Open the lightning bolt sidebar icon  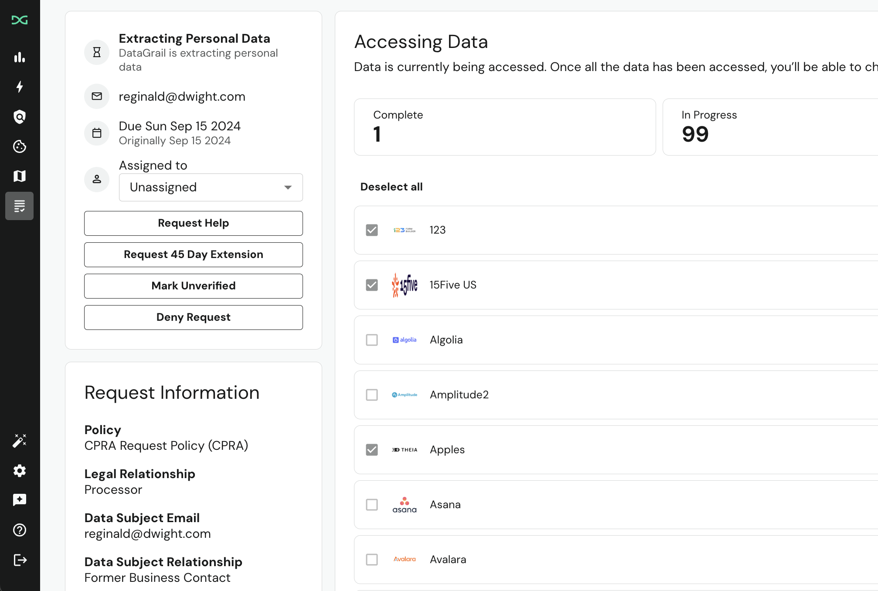[20, 87]
